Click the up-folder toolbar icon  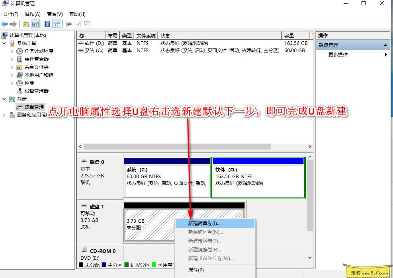click(x=26, y=23)
